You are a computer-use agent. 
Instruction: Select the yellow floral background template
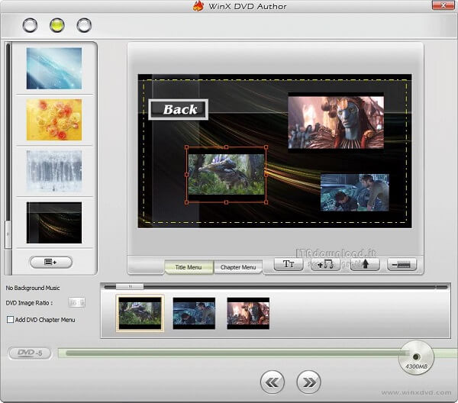[x=54, y=120]
